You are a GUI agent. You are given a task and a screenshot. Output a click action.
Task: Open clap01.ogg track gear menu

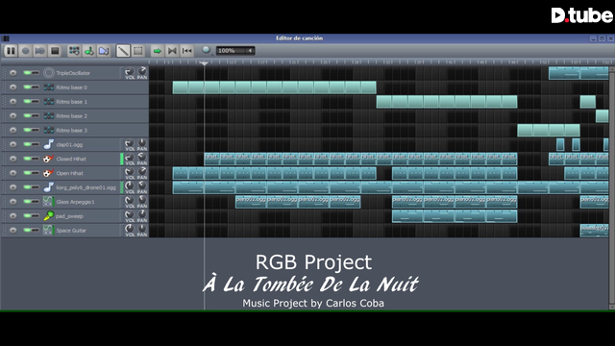[12, 144]
